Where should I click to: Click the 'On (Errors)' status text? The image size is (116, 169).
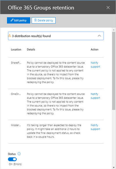(x=15, y=164)
